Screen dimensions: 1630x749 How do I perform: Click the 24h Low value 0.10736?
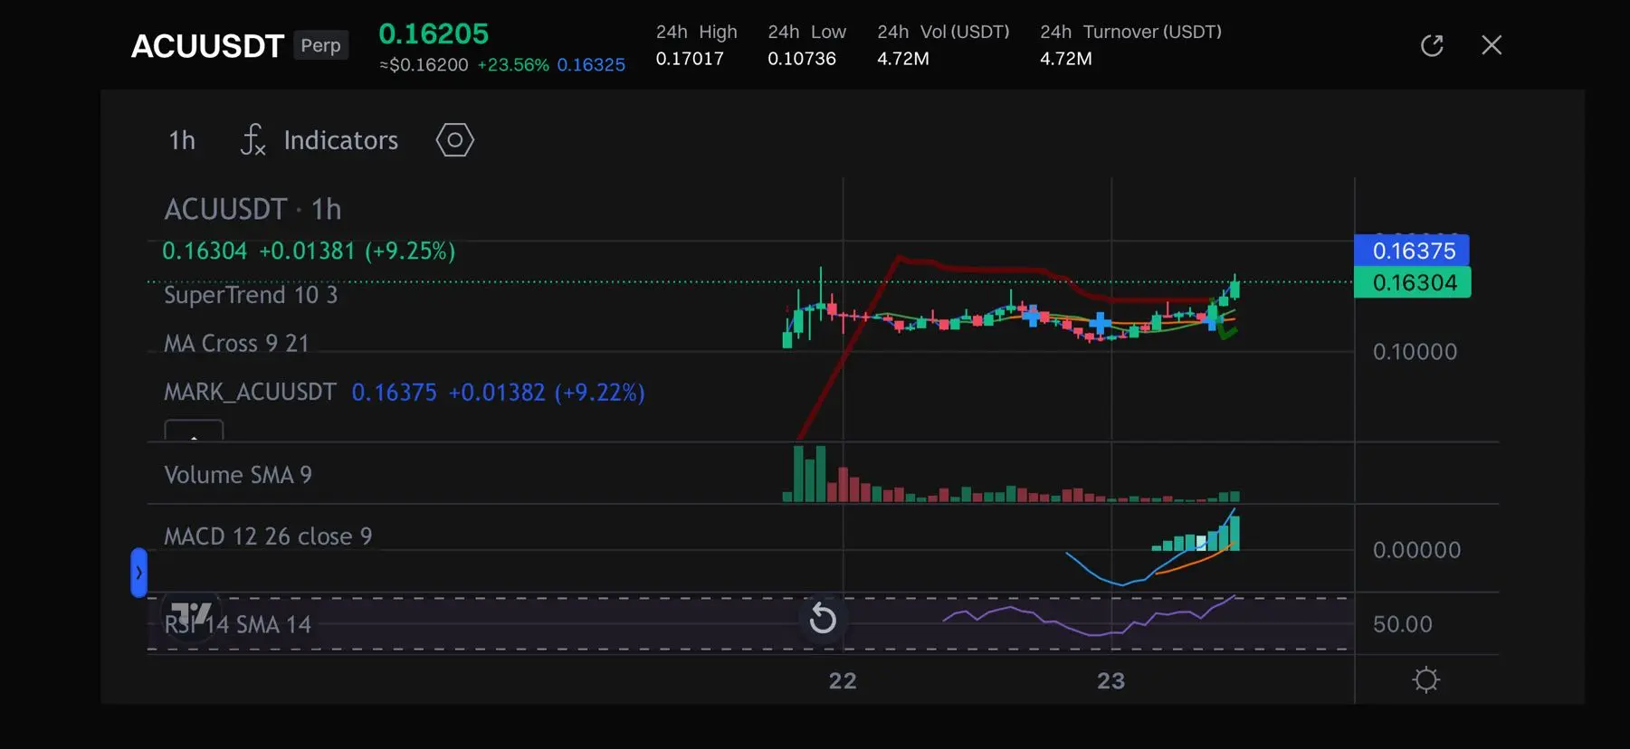coord(802,59)
